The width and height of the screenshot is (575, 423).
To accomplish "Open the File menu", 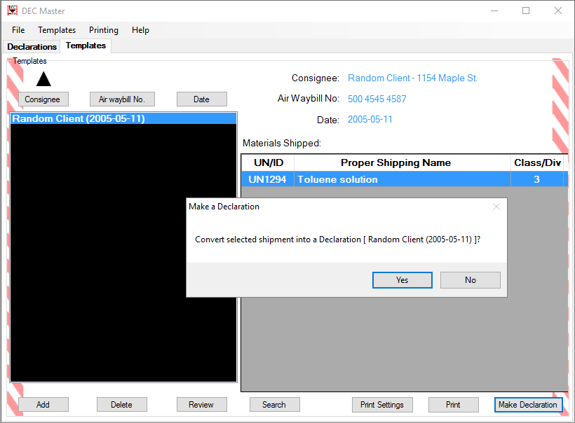I will tap(18, 30).
